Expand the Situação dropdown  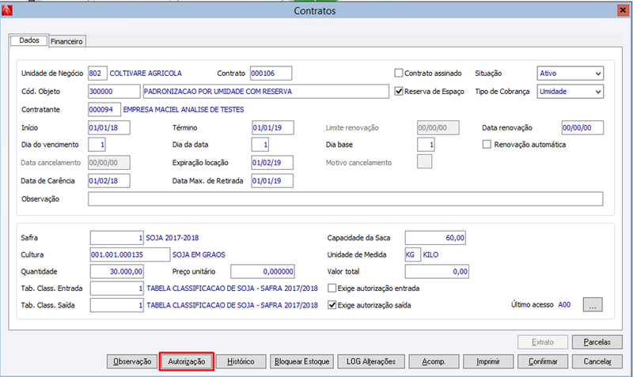[x=570, y=74]
